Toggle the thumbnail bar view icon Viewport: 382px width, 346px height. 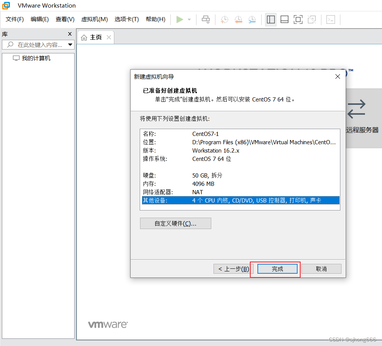coord(284,19)
